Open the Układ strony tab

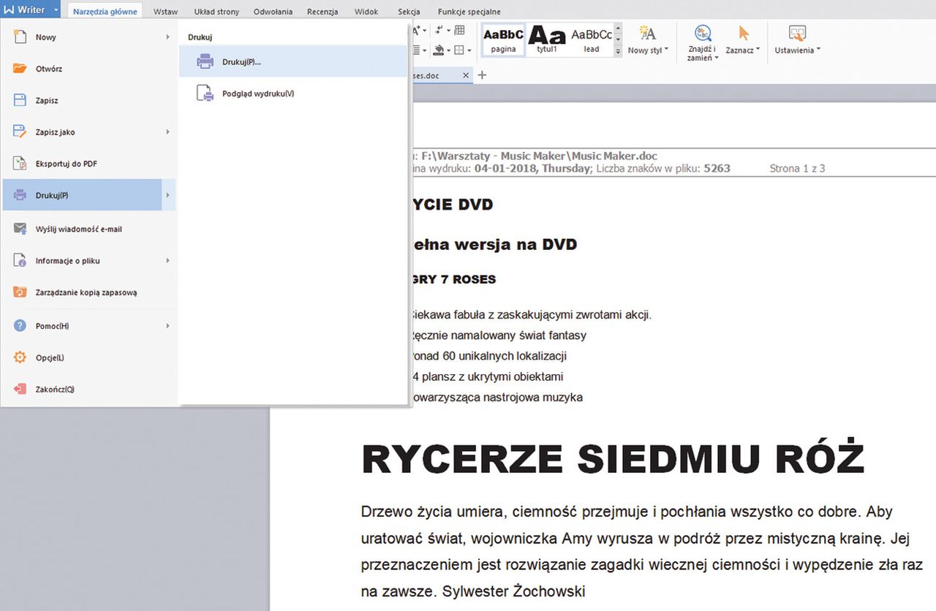216,12
